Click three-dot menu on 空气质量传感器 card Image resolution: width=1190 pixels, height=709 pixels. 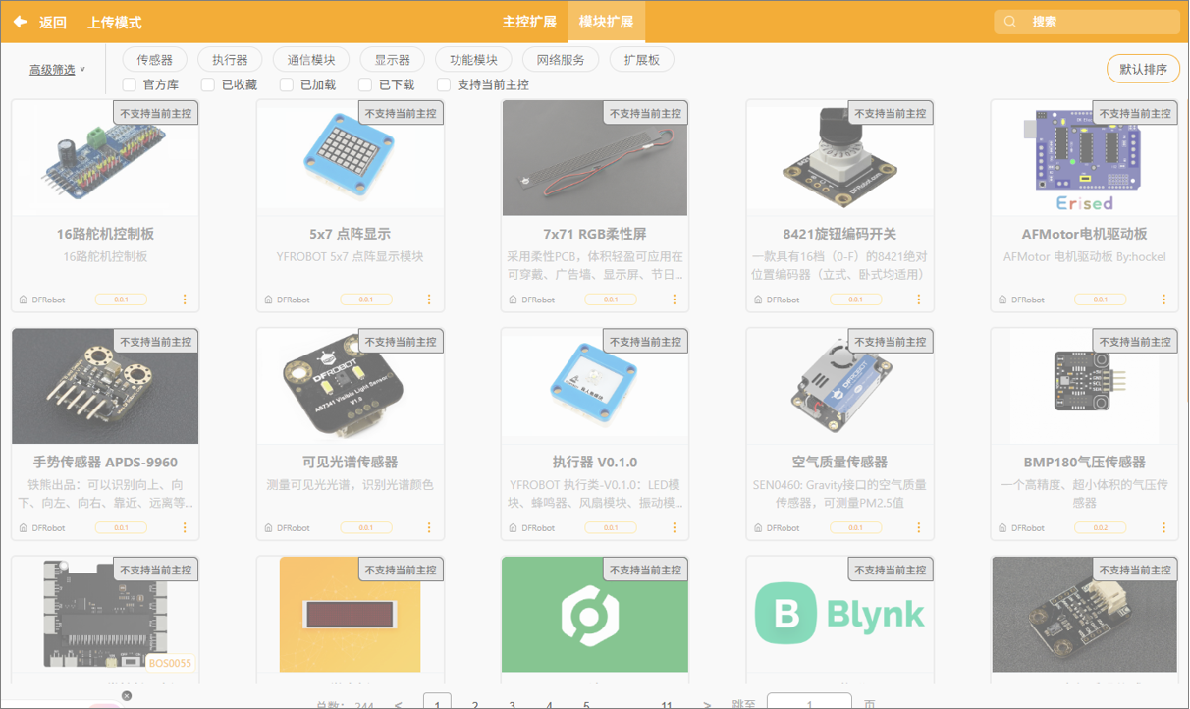(x=918, y=527)
